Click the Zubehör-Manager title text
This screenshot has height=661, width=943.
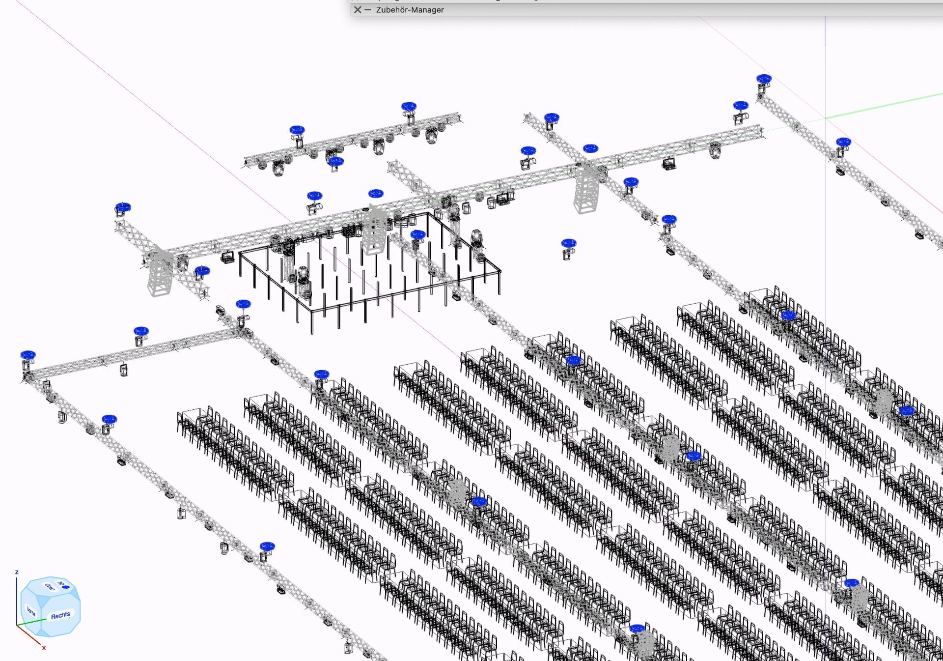pos(410,10)
